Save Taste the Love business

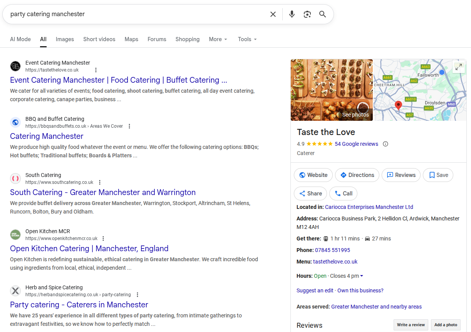coord(438,175)
